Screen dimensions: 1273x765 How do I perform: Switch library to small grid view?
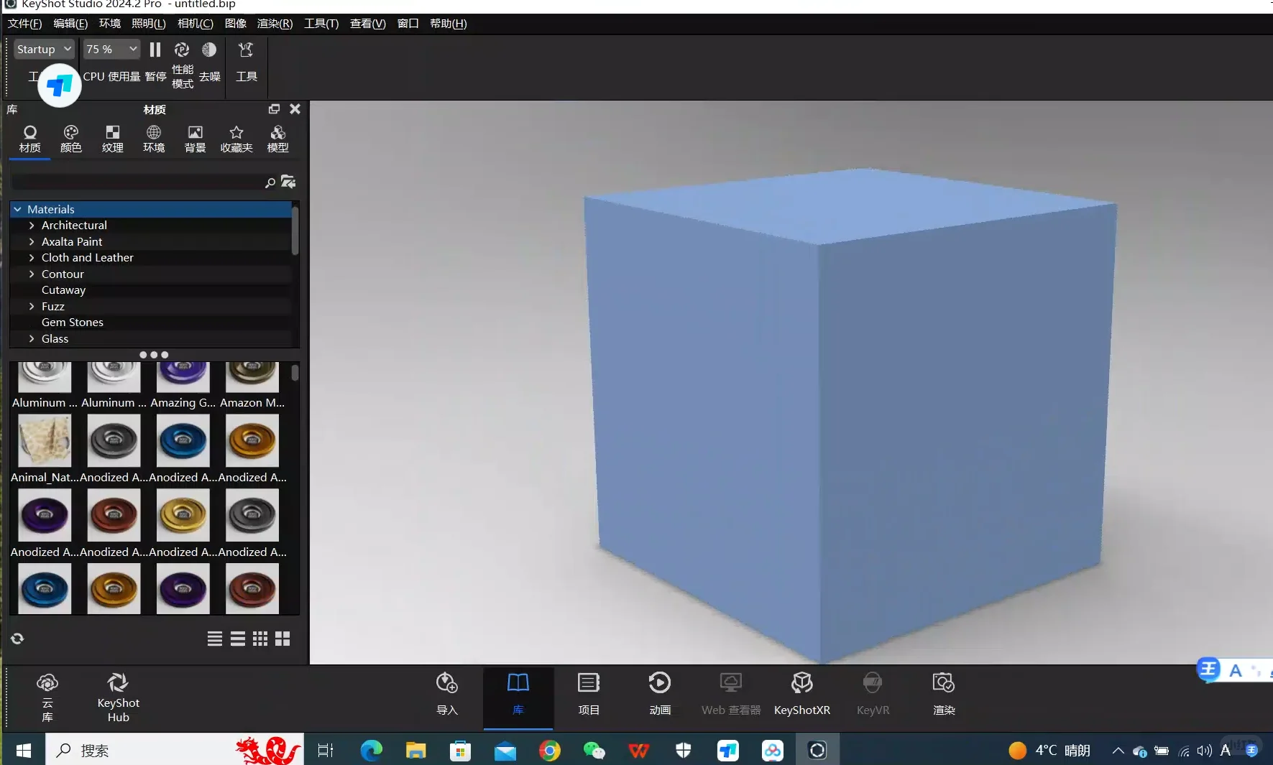(x=260, y=639)
